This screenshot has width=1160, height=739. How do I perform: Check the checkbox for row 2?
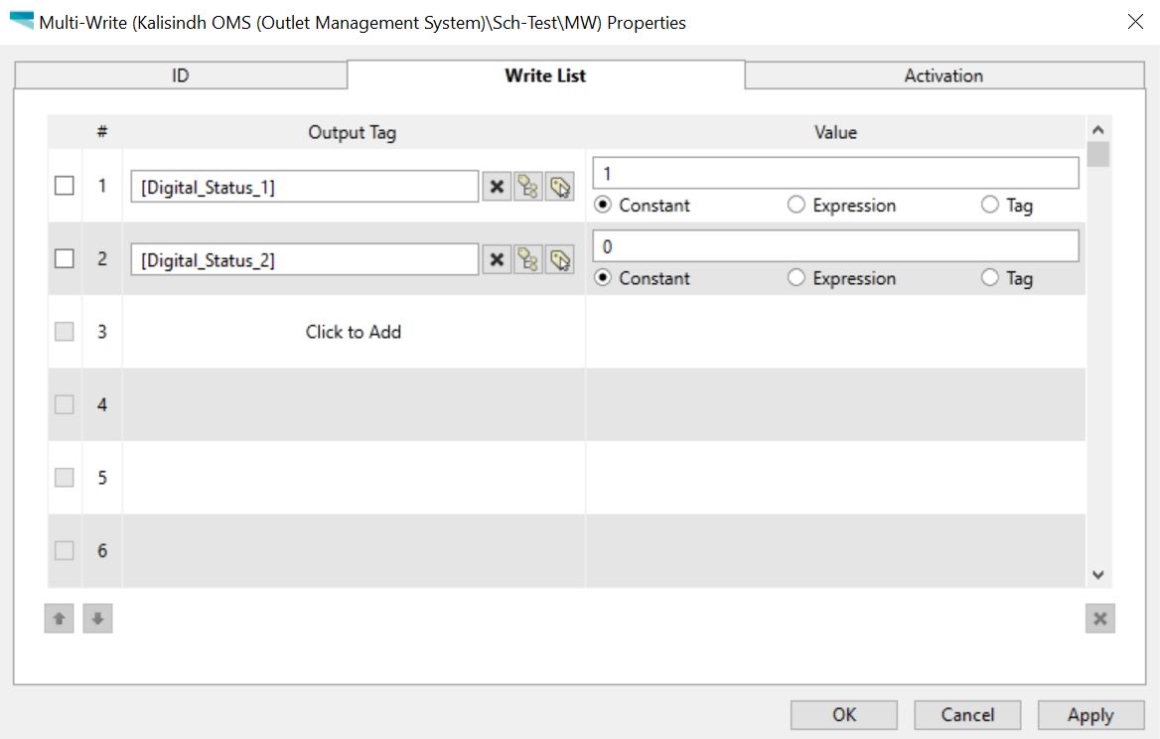(x=65, y=259)
